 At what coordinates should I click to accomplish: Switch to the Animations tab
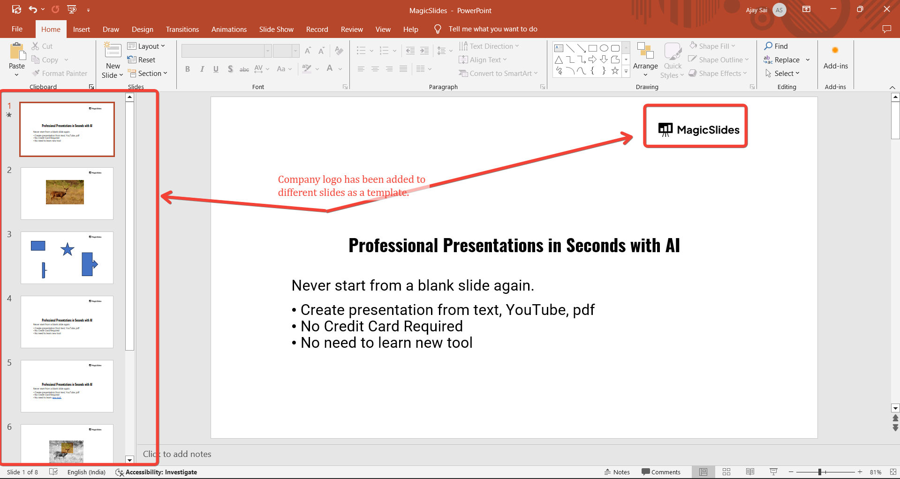(229, 29)
